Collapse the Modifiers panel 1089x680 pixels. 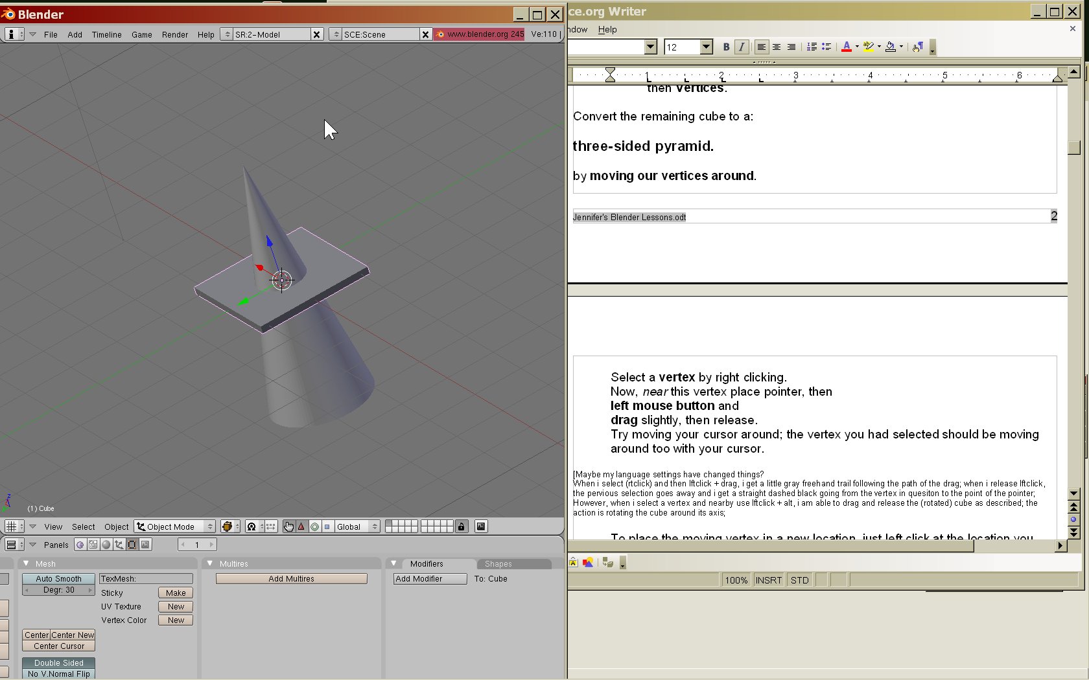pos(393,563)
